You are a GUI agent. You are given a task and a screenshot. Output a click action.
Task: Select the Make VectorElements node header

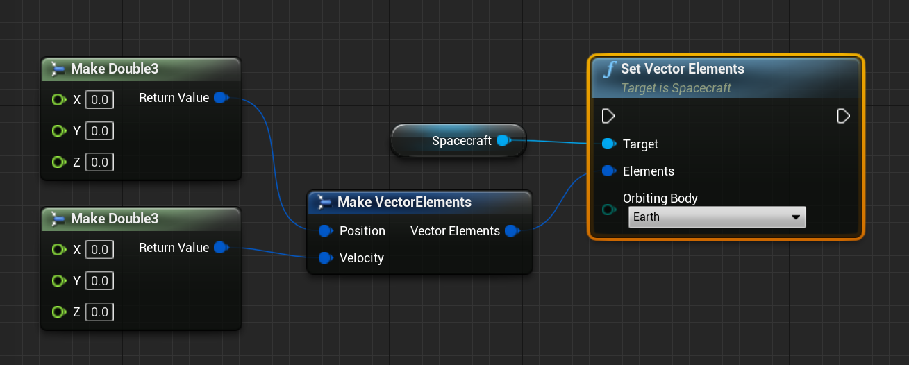[x=404, y=202]
